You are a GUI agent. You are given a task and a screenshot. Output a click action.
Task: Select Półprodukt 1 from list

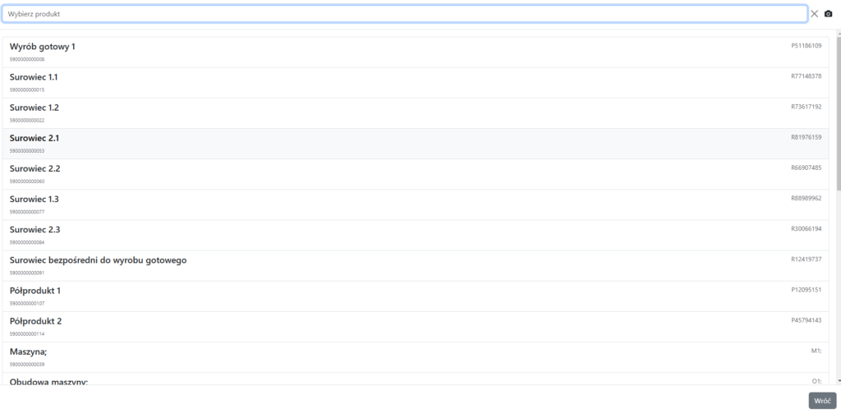click(x=35, y=291)
